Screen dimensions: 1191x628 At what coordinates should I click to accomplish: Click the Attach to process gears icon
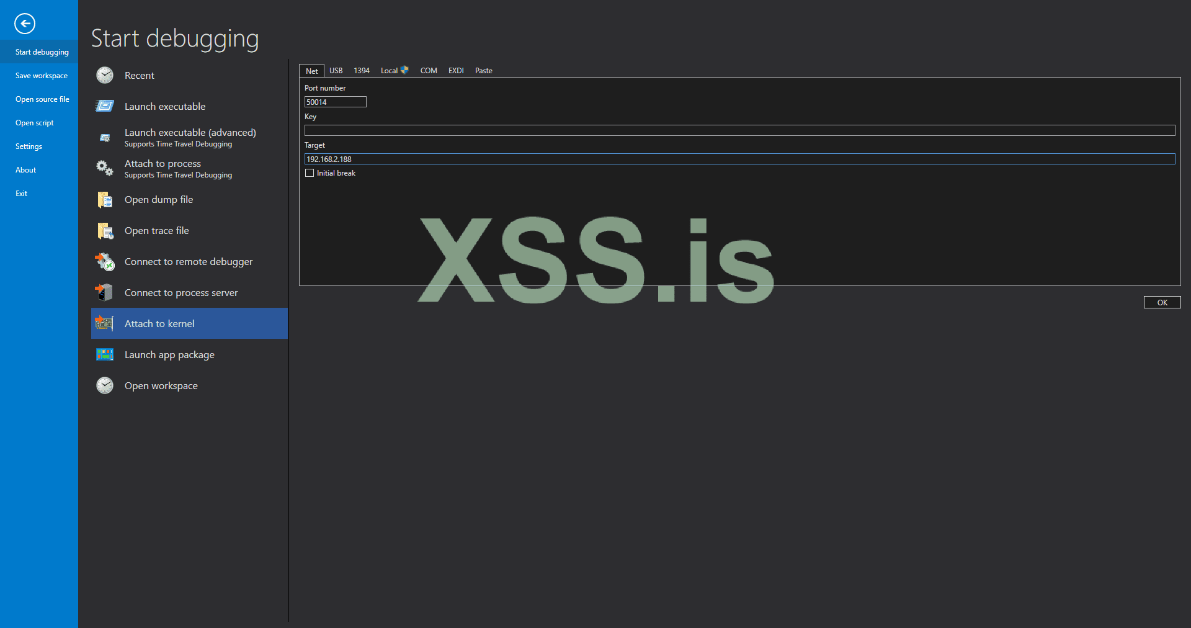point(105,168)
